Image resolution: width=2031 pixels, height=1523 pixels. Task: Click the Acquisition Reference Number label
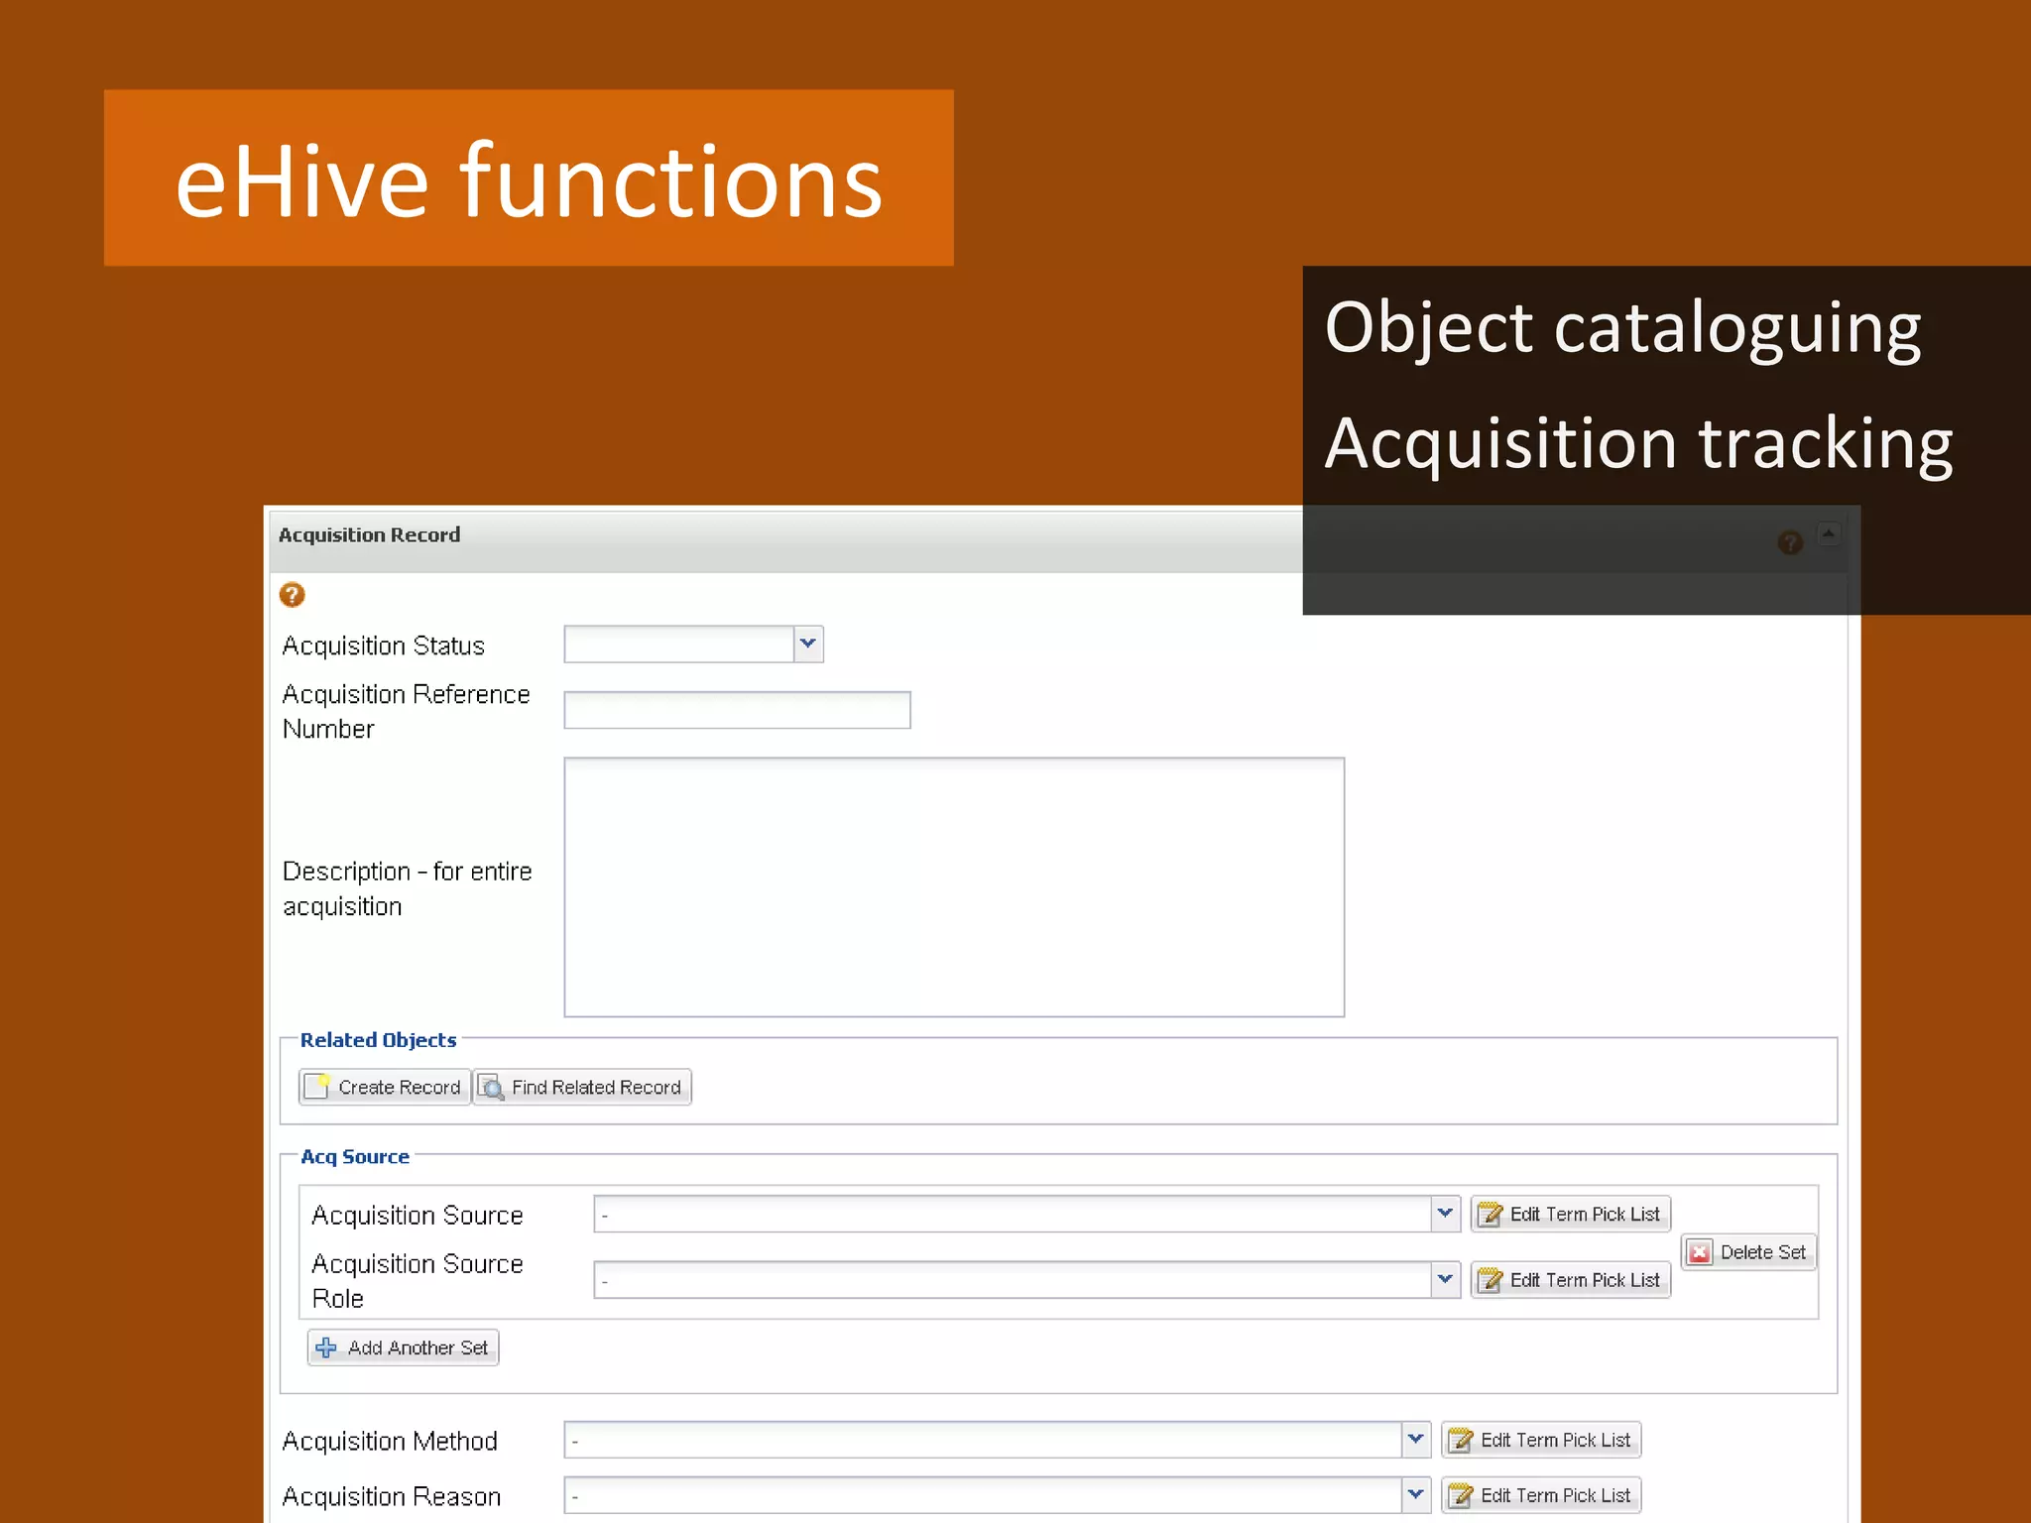(406, 711)
